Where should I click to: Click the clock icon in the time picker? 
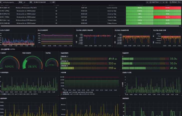pyautogui.click(x=150, y=2)
